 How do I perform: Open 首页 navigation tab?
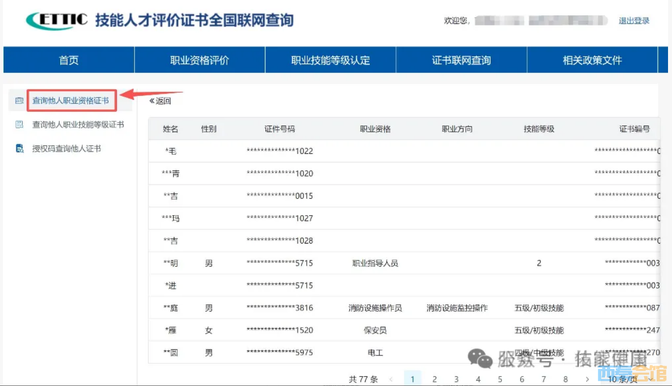(69, 60)
